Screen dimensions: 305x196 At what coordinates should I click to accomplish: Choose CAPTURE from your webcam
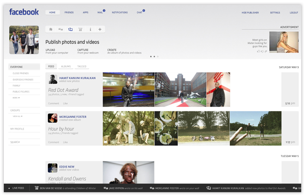[x=88, y=51]
